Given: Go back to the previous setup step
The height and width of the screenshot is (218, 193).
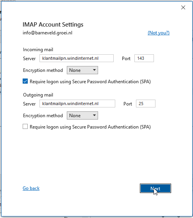Looking at the screenshot, I should 31,188.
